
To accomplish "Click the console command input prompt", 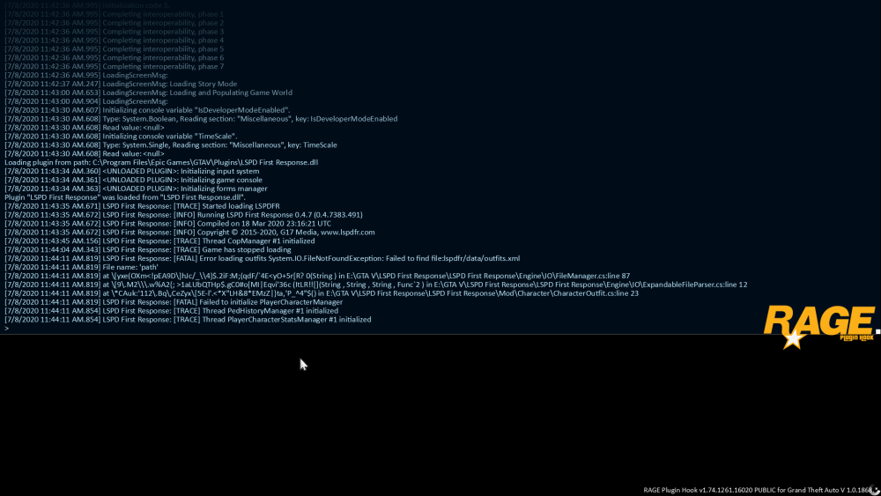I will coord(7,328).
